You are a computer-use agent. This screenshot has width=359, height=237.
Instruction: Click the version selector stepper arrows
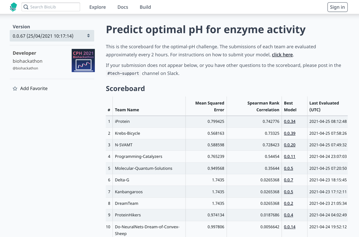89,36
